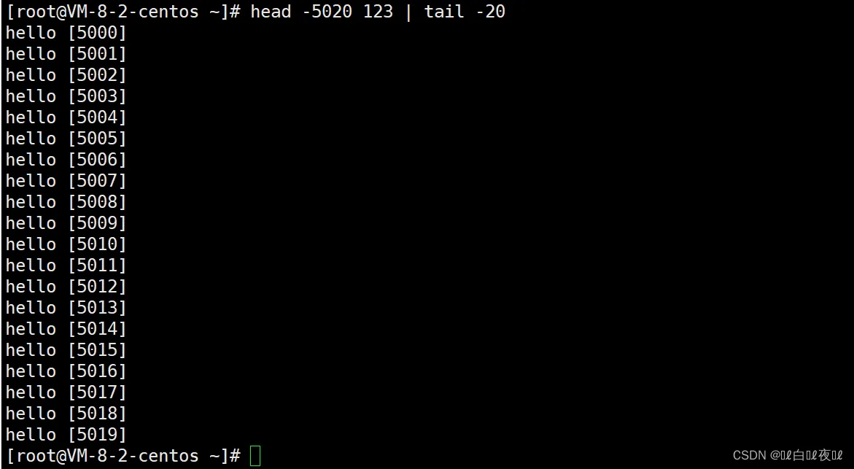Click the CSDN watermark text

tap(788, 455)
